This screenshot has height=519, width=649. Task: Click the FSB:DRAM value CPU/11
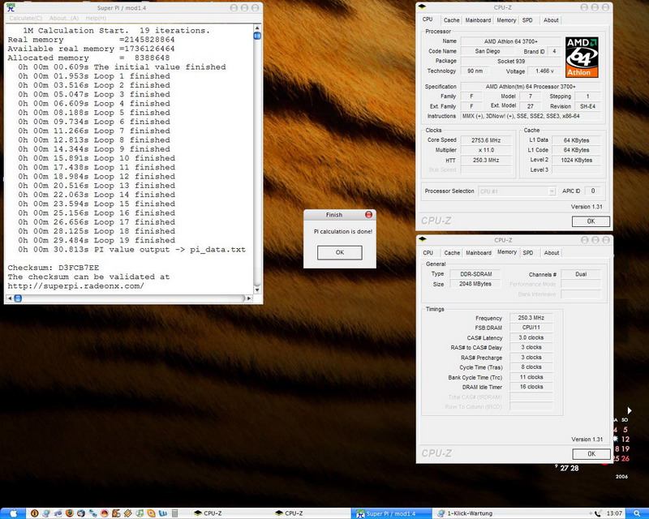click(531, 328)
